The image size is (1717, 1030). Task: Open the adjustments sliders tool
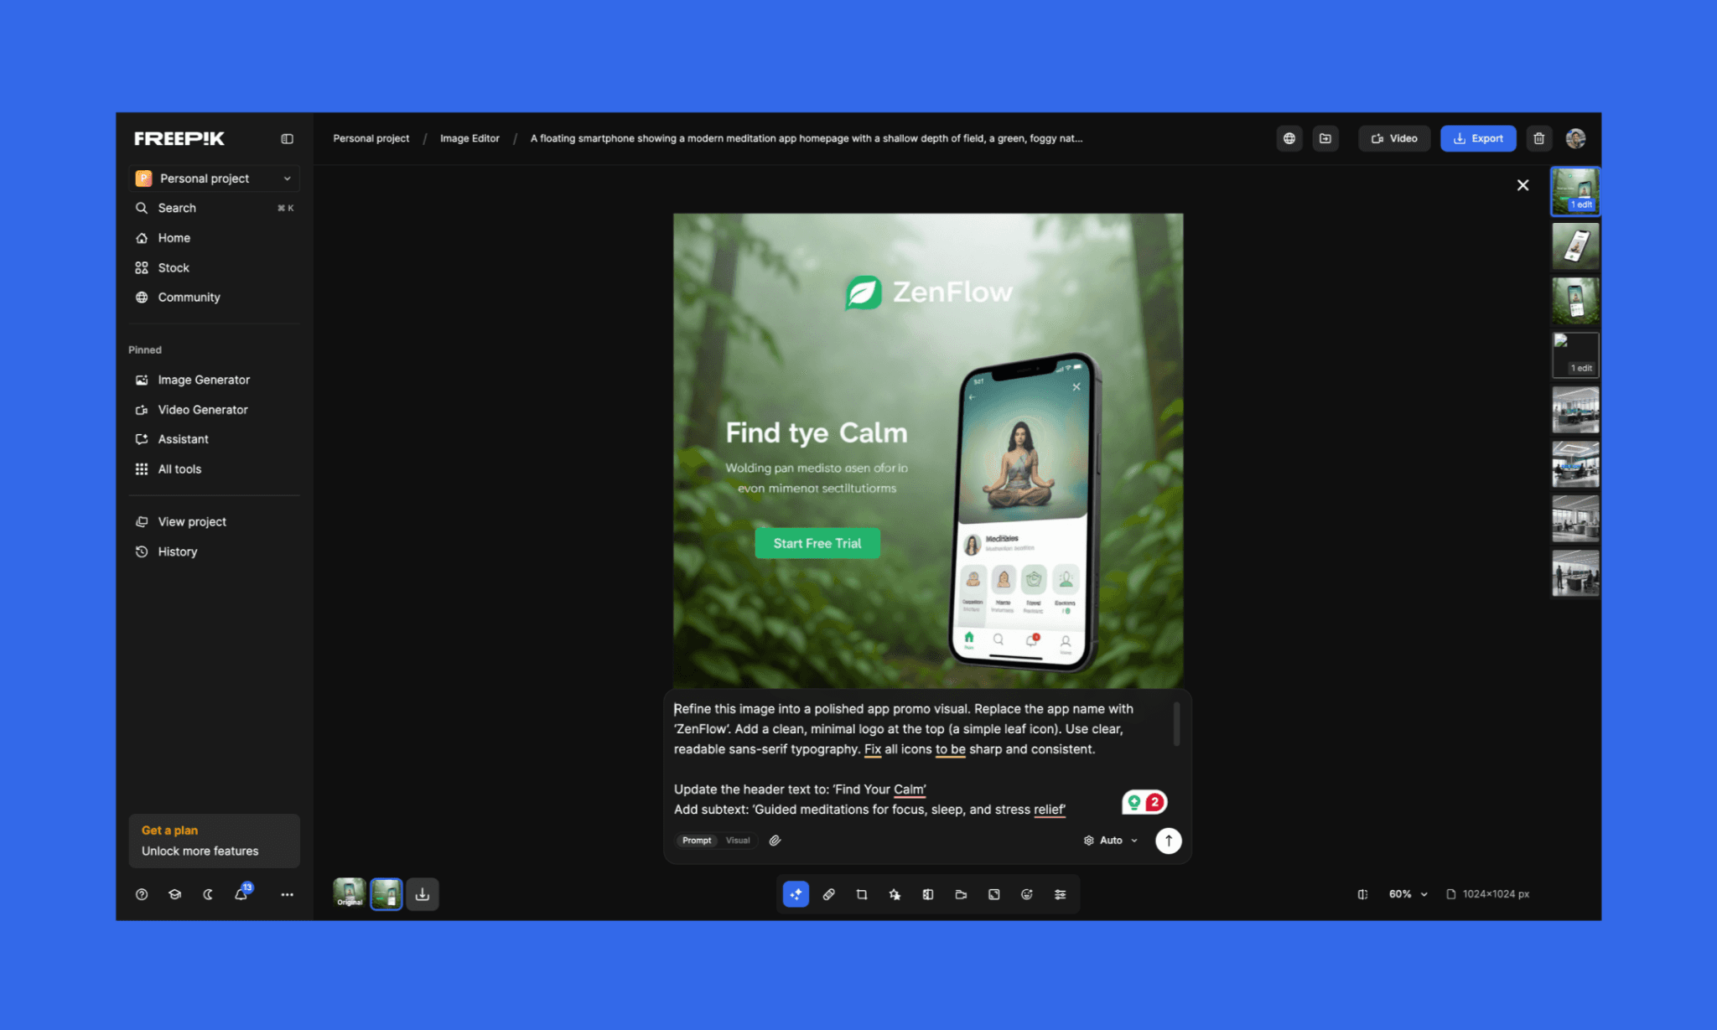tap(1060, 894)
